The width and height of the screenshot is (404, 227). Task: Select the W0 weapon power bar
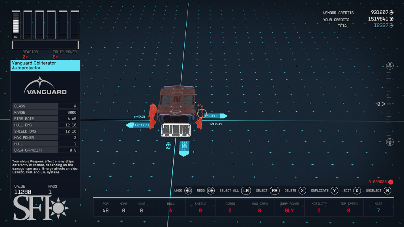point(16,24)
